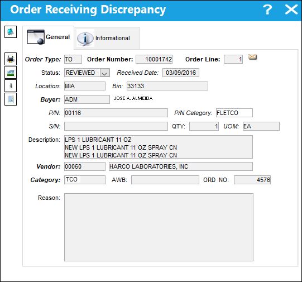Open the landscape picture icon in sidebar

(x=11, y=73)
